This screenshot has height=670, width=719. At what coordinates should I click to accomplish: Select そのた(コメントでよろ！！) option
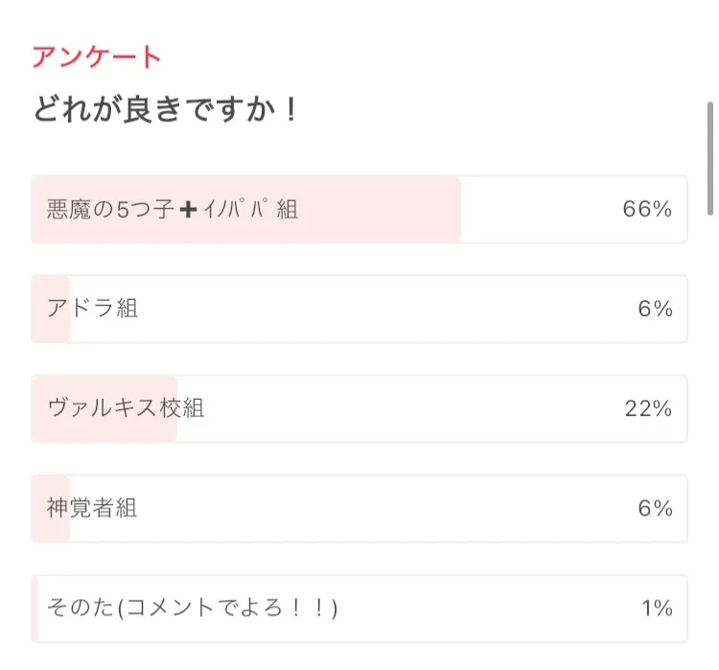[x=192, y=608]
